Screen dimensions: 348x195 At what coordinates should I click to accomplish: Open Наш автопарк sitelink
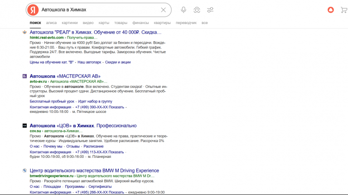[x=89, y=62]
